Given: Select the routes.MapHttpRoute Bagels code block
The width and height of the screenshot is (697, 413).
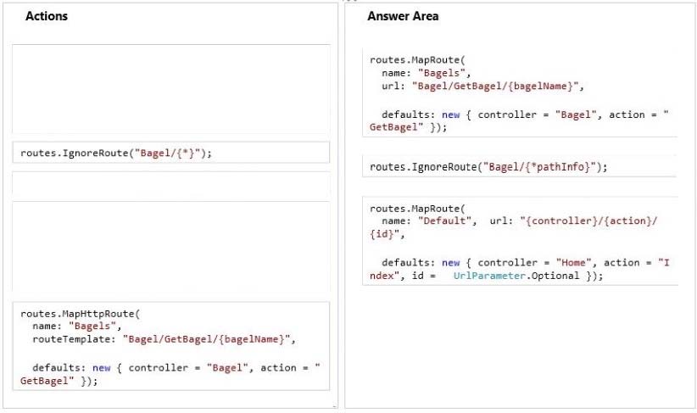Looking at the screenshot, I should pos(171,346).
